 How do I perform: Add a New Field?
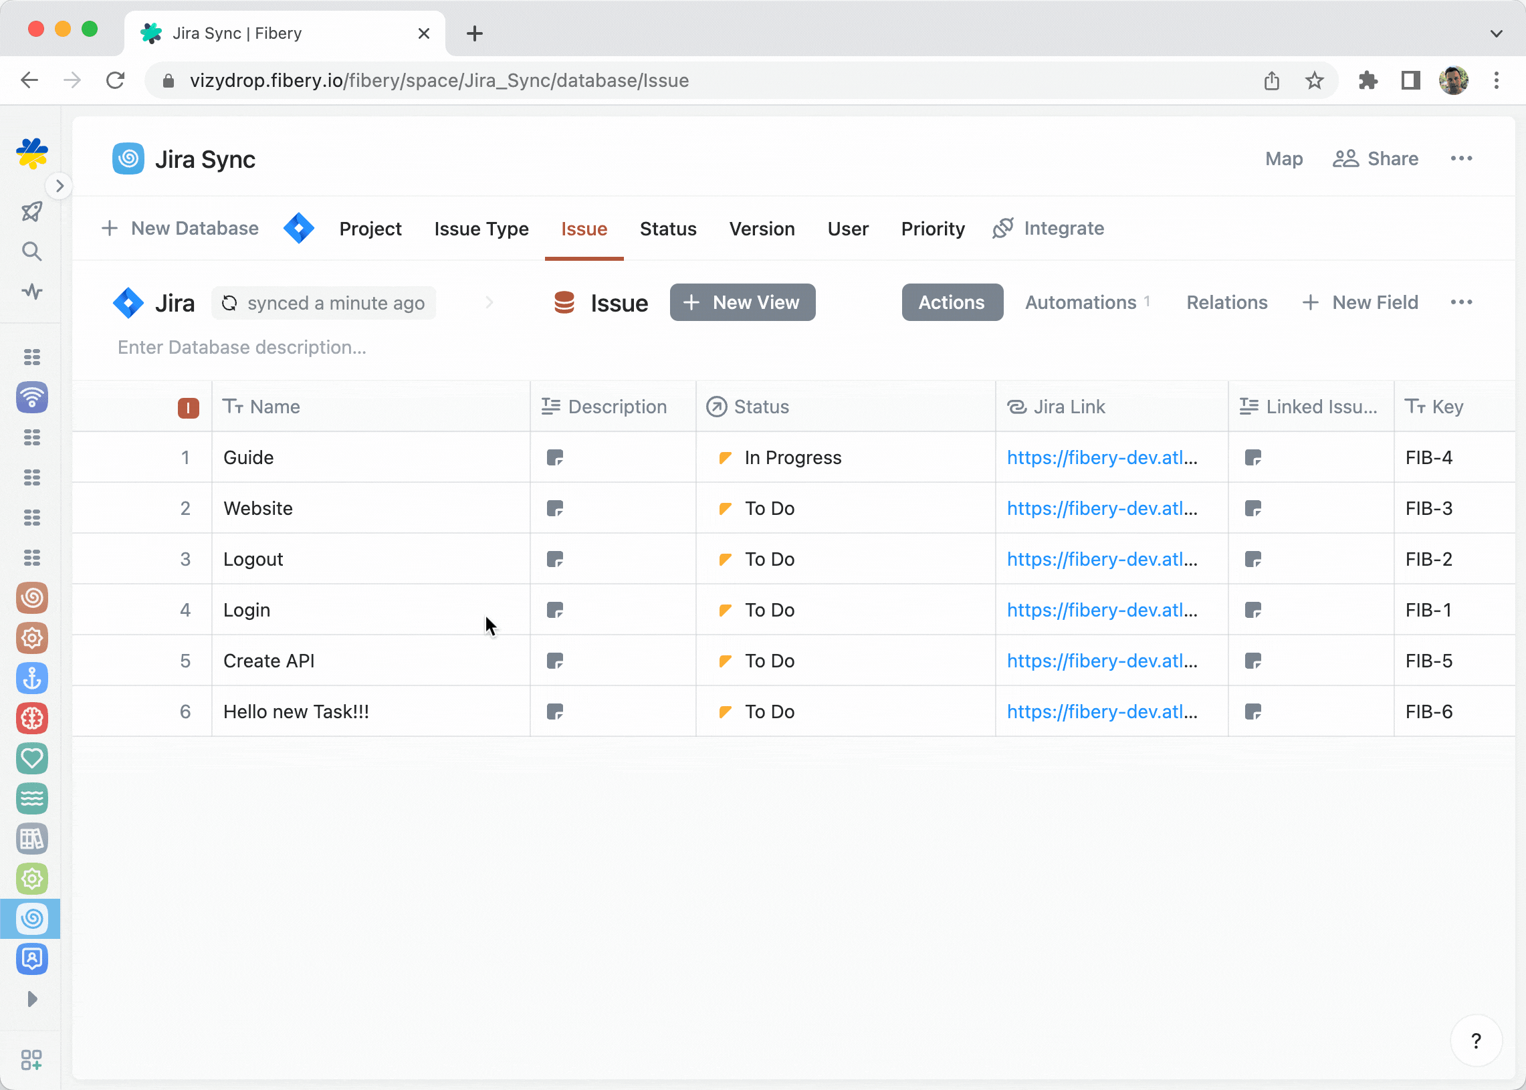(x=1360, y=303)
